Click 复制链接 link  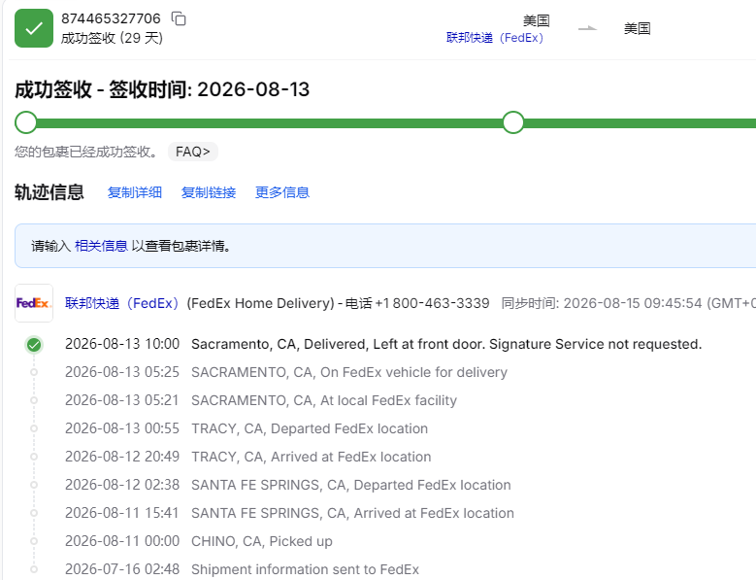209,192
